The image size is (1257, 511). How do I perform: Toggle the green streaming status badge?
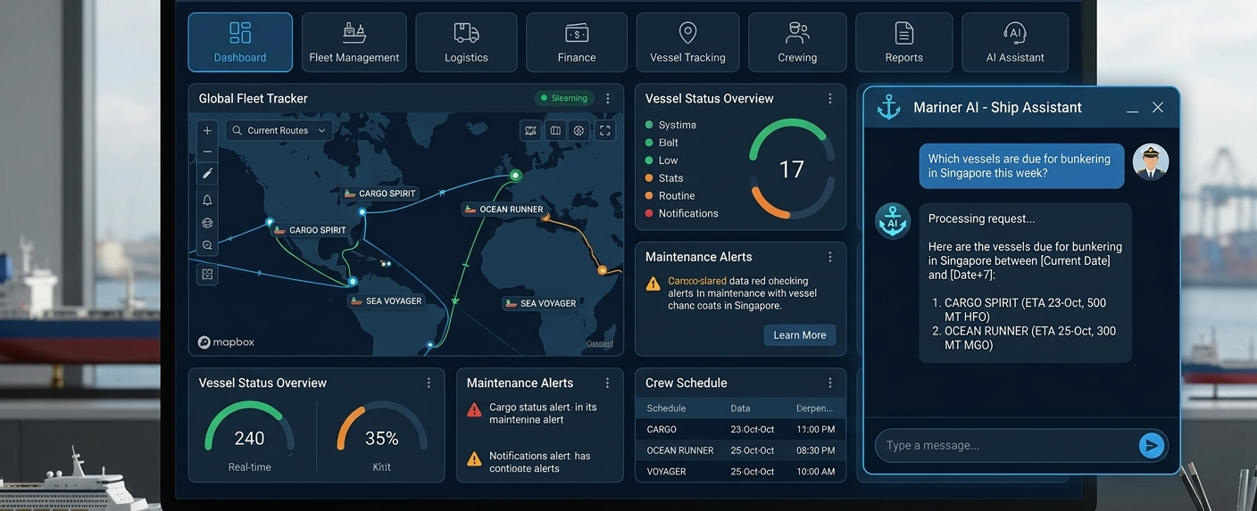pyautogui.click(x=563, y=98)
